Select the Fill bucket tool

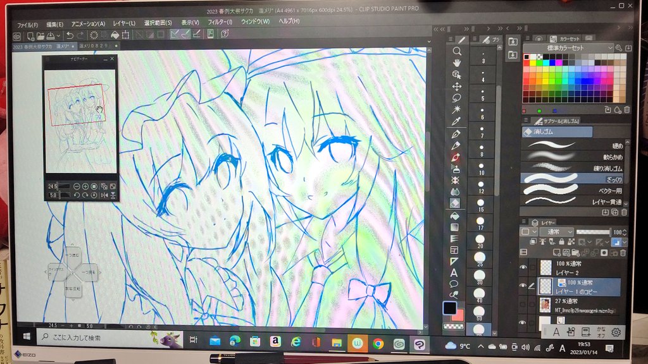coord(454,216)
